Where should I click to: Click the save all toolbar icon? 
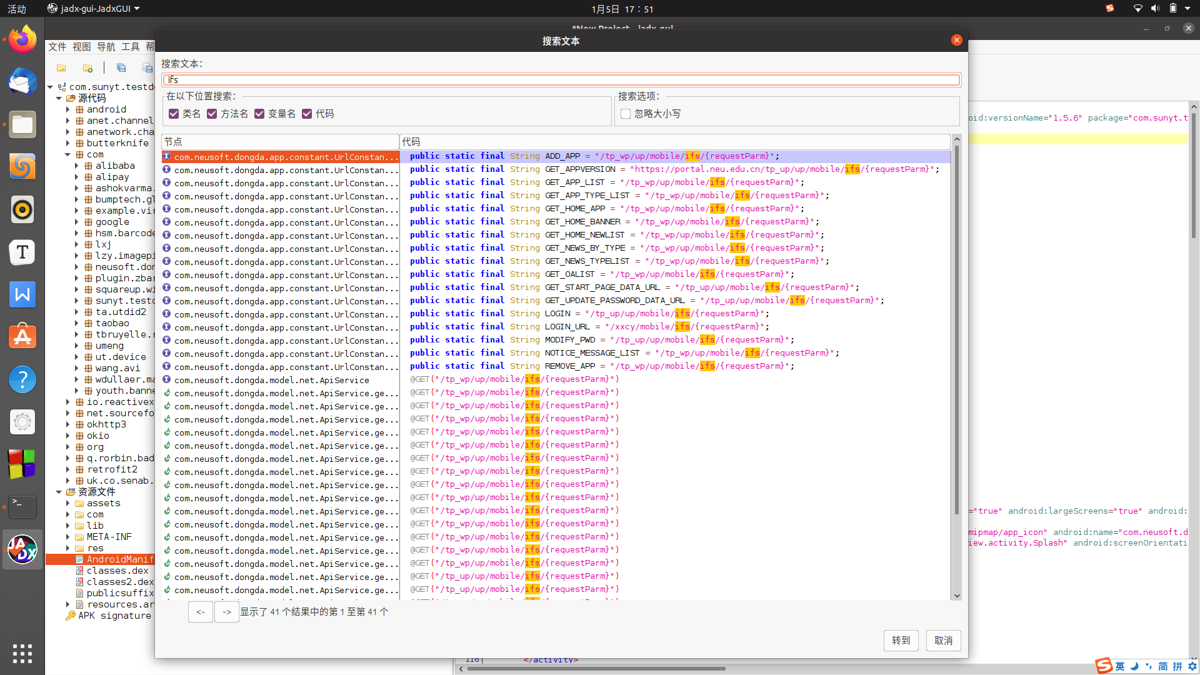click(121, 67)
